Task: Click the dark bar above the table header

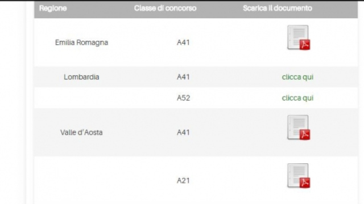Action: coord(182,1)
